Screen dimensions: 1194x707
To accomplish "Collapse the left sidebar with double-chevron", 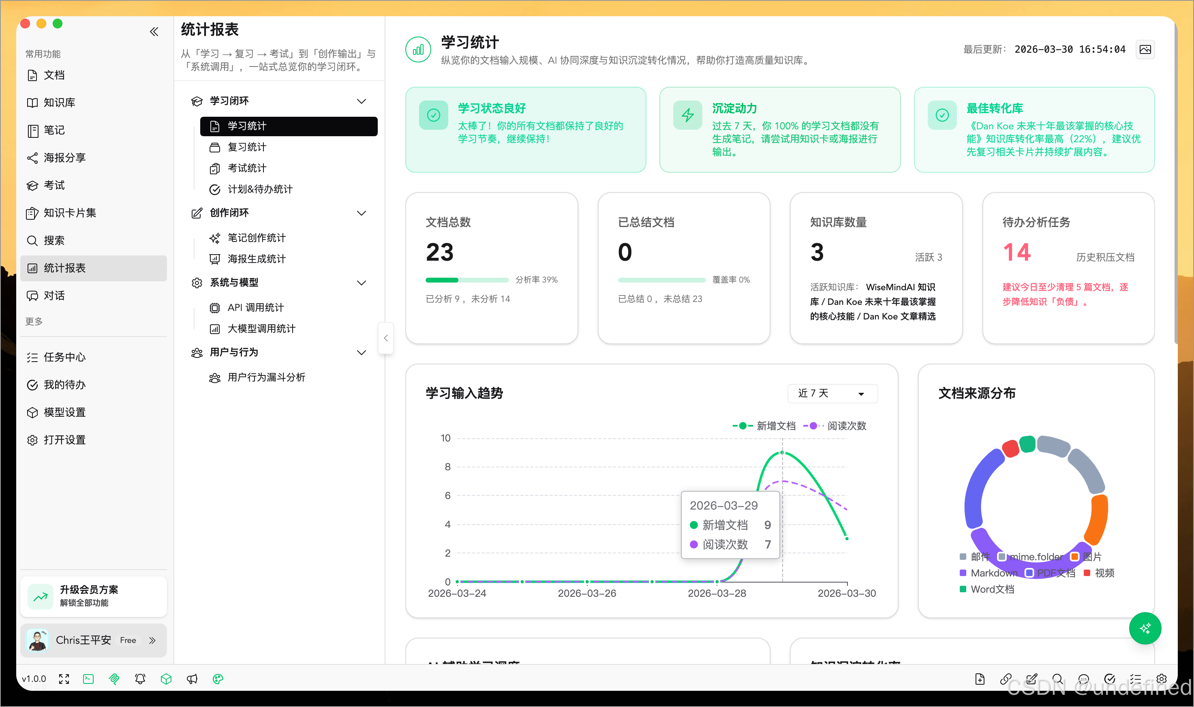I will click(x=154, y=32).
